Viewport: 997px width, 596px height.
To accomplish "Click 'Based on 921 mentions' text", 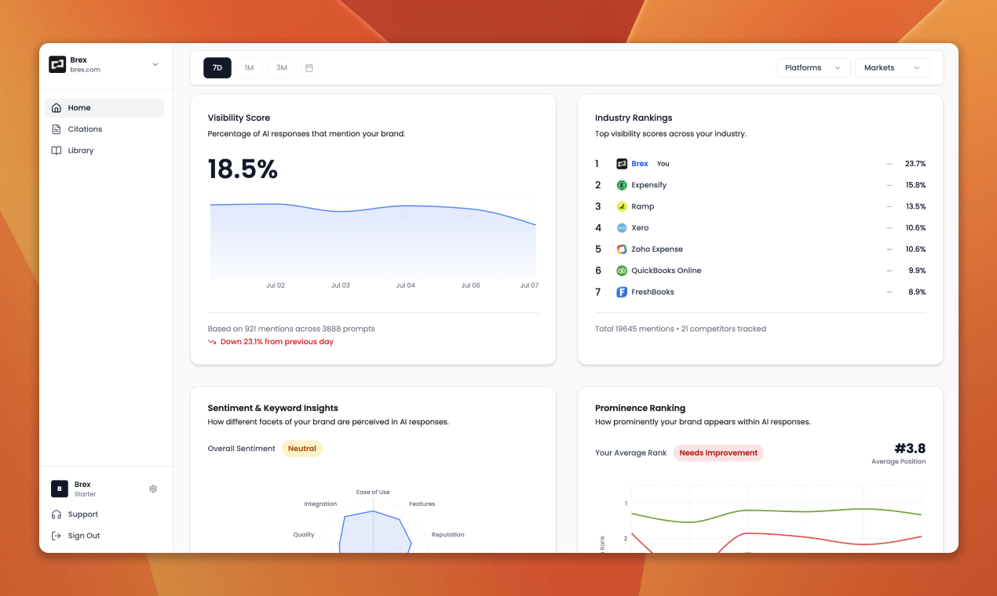I will [291, 329].
